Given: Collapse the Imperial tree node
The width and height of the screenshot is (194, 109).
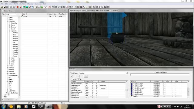Looking at the screenshot, I should point(10,31).
